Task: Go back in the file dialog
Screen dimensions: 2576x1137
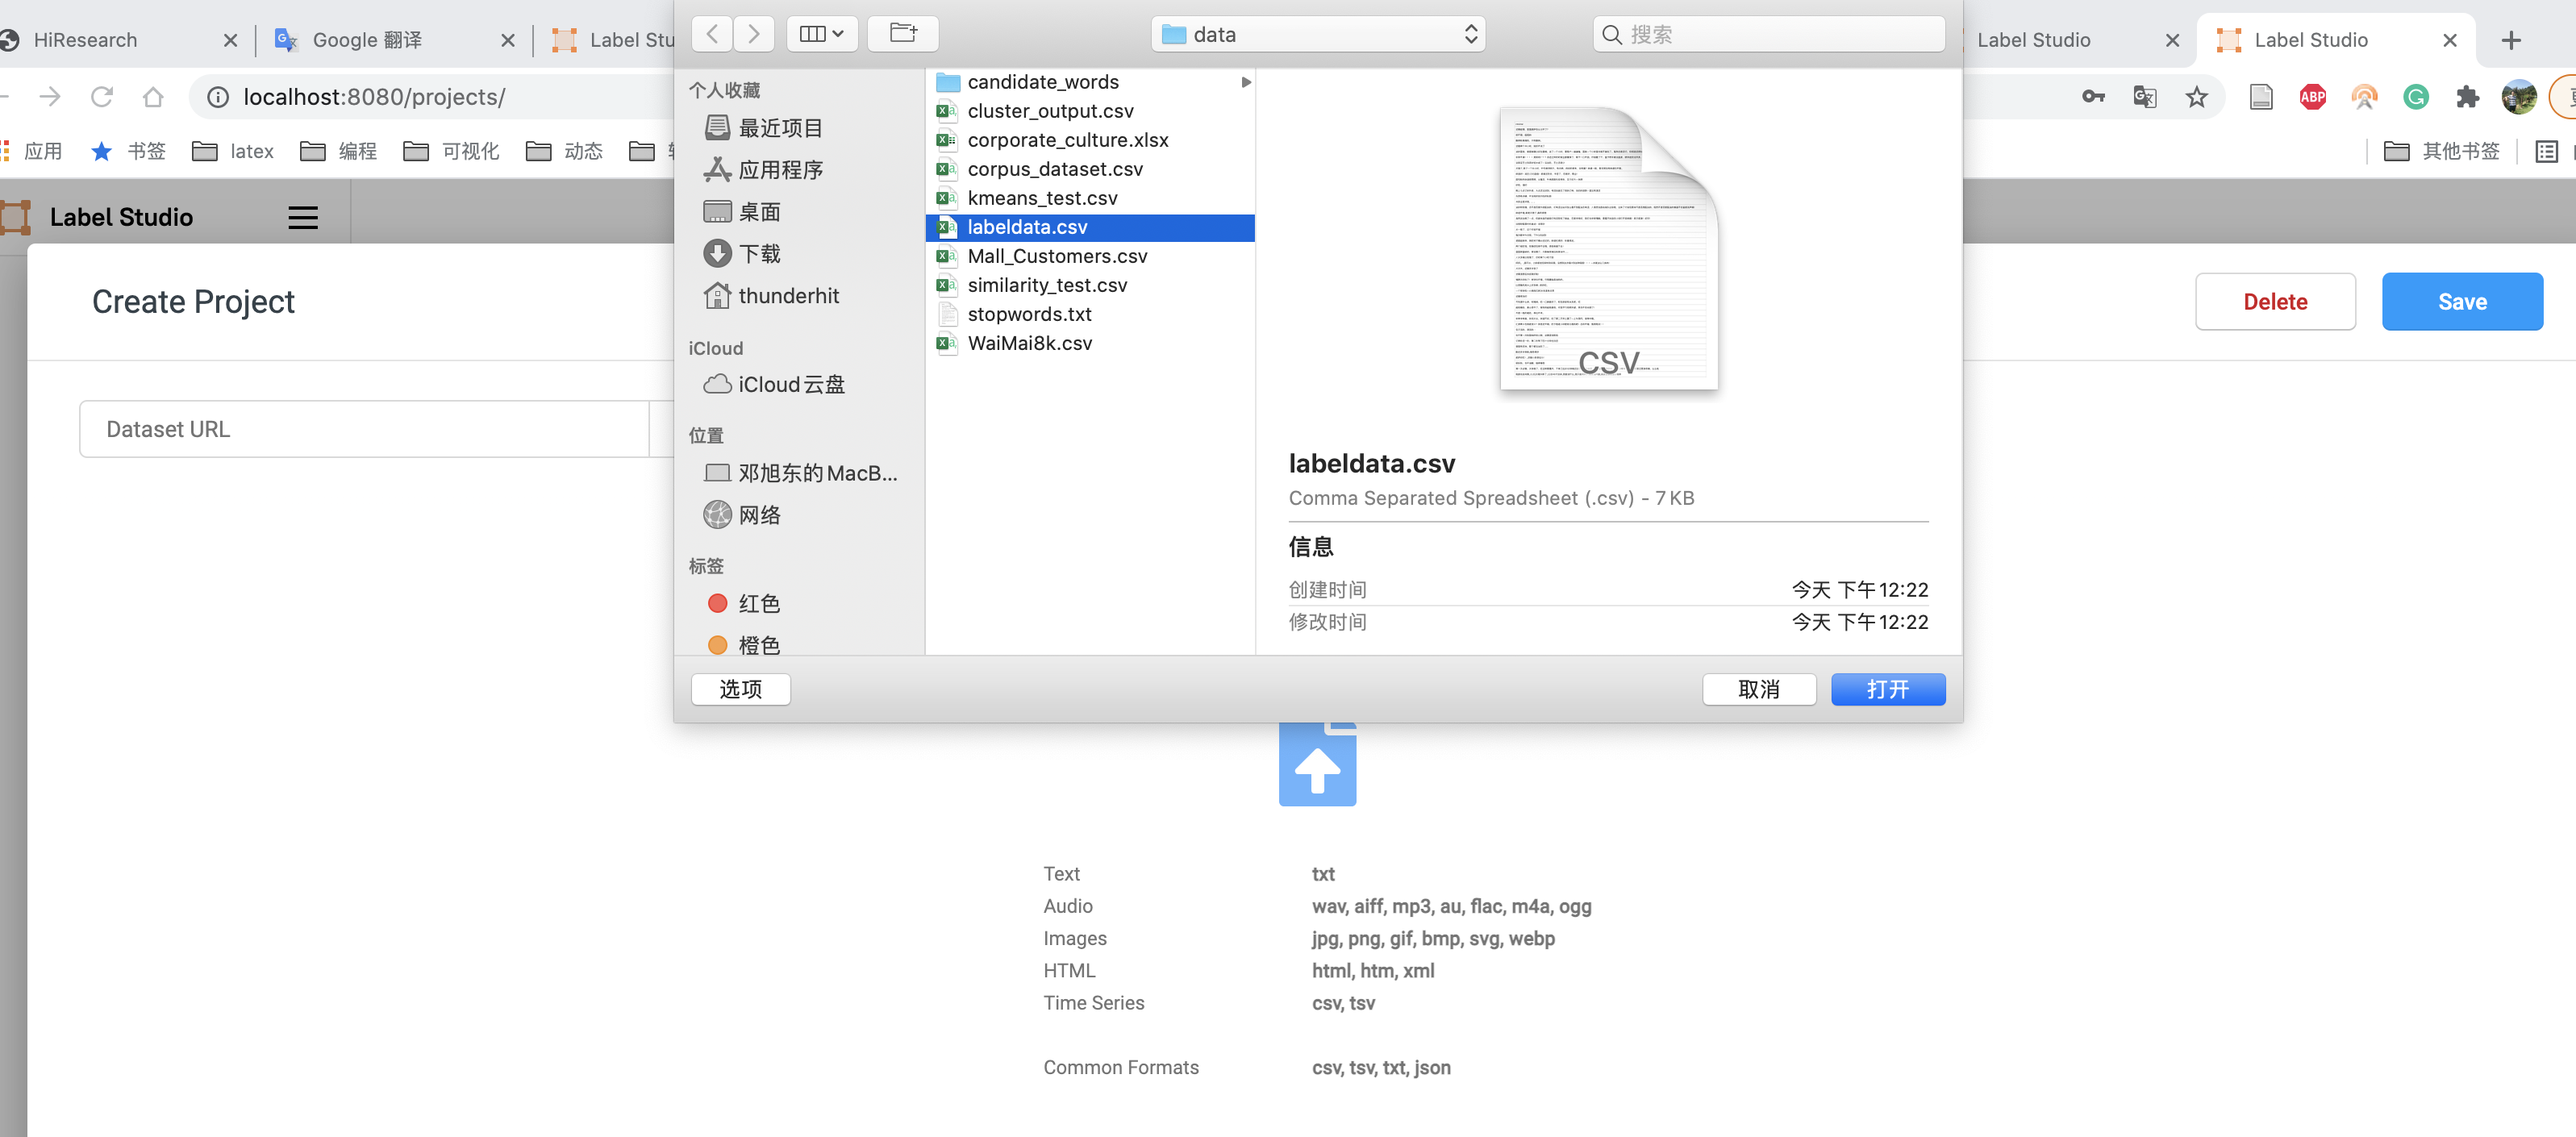Action: coord(712,34)
